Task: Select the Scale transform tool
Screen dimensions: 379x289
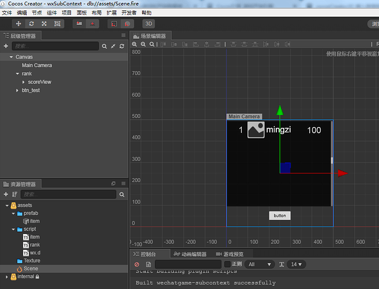Action: point(44,24)
